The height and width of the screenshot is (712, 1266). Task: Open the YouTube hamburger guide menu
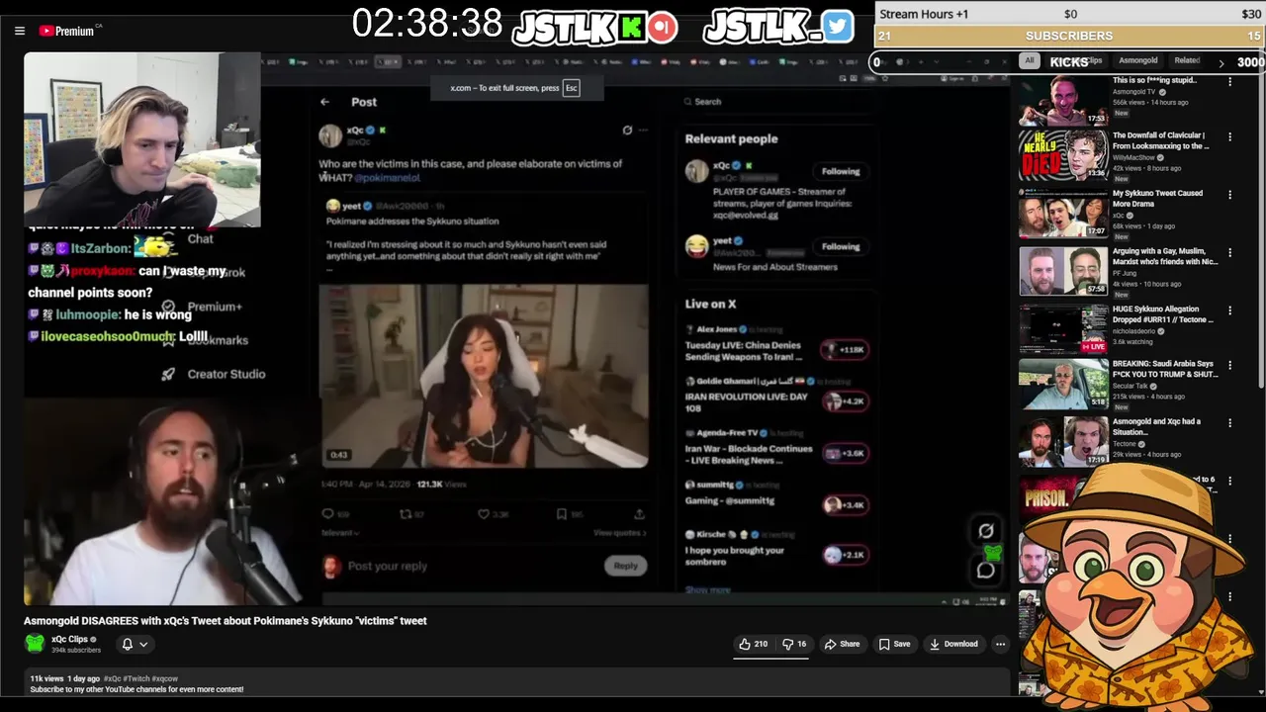point(19,31)
